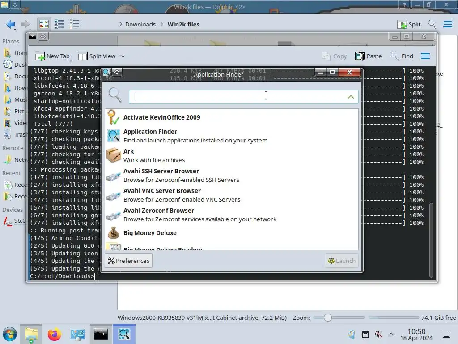Select Avahi VNC Server Browser entry
Image resolution: width=458 pixels, height=344 pixels.
point(232,195)
